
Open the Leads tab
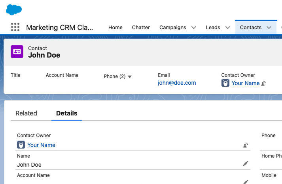(213, 28)
